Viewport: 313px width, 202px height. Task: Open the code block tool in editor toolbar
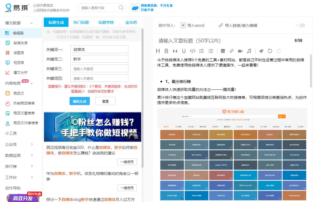pyautogui.click(x=193, y=51)
